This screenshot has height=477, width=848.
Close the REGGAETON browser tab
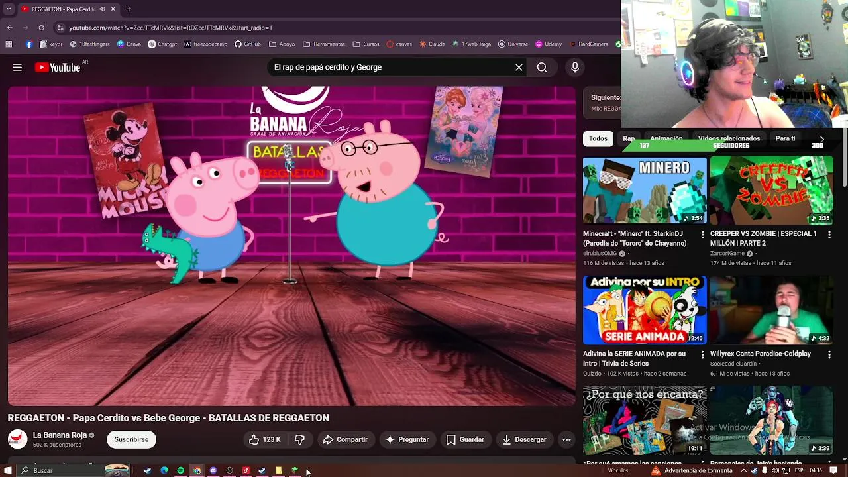pyautogui.click(x=113, y=9)
